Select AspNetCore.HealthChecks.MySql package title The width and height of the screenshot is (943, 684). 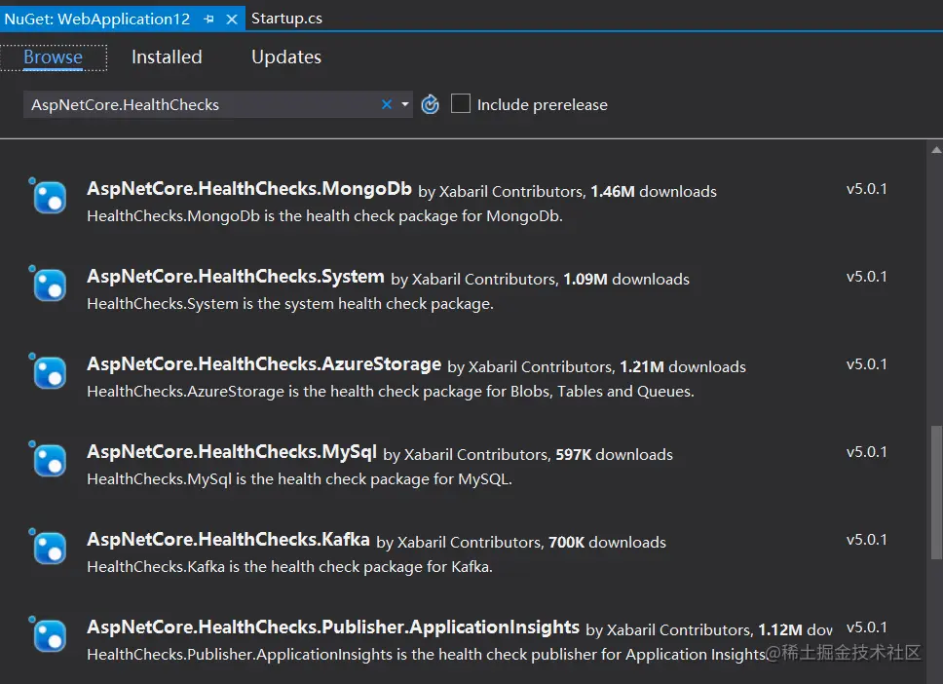pos(232,452)
